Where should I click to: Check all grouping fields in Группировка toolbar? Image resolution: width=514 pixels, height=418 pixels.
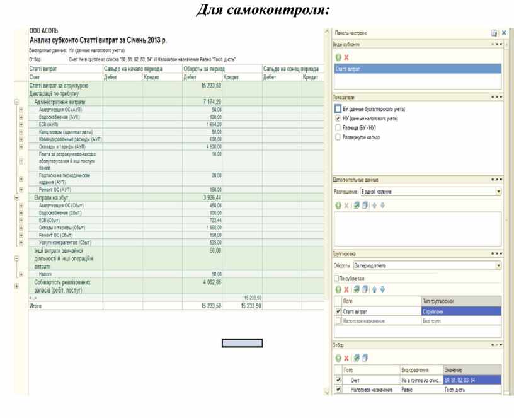coord(357,289)
